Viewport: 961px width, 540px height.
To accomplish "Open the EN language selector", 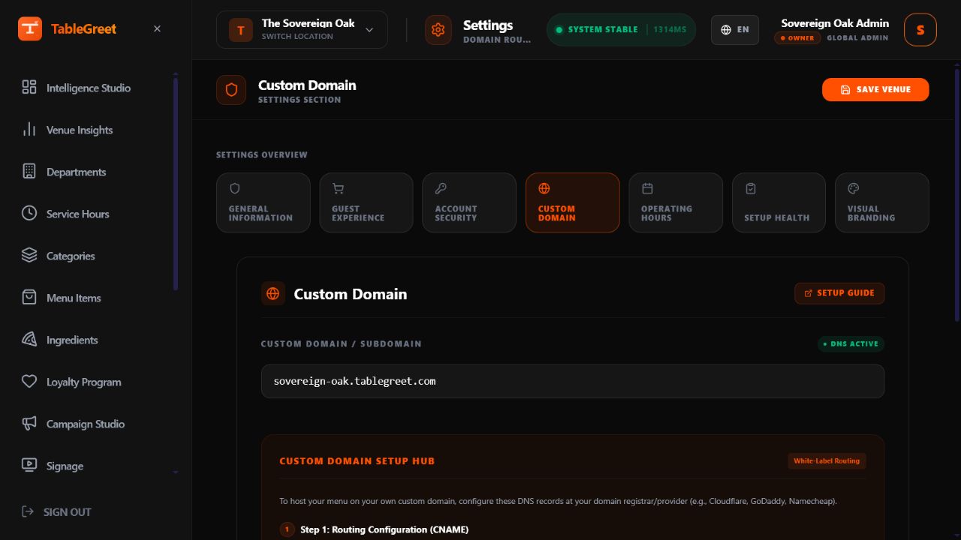I will tap(735, 30).
